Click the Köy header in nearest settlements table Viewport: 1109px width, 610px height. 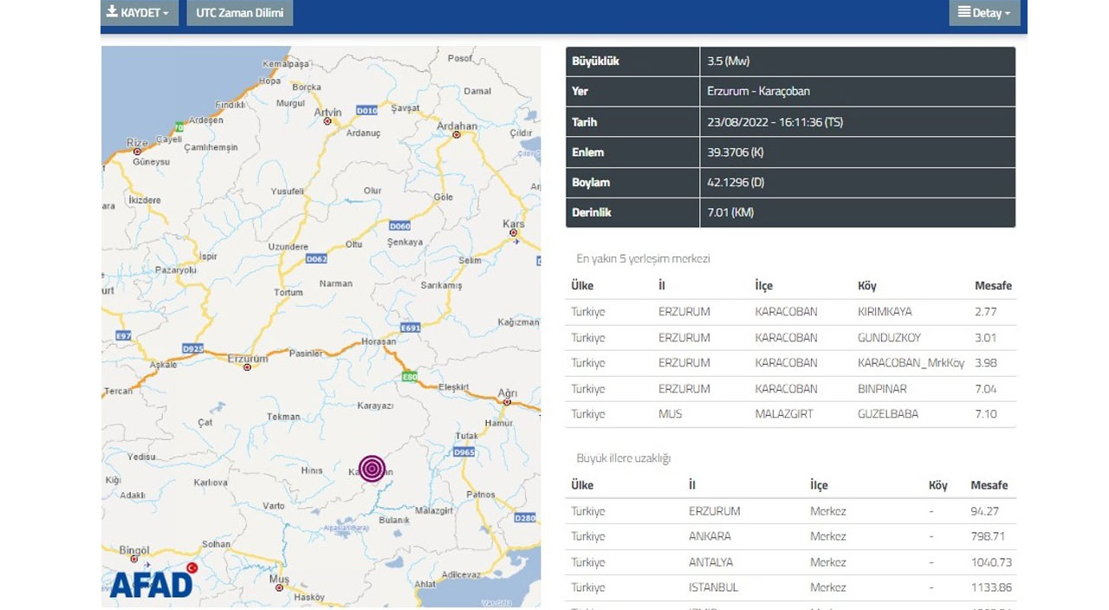tap(866, 286)
